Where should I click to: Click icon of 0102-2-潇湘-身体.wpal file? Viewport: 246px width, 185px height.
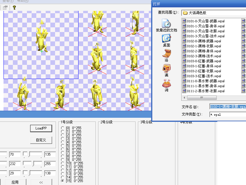[184, 51]
